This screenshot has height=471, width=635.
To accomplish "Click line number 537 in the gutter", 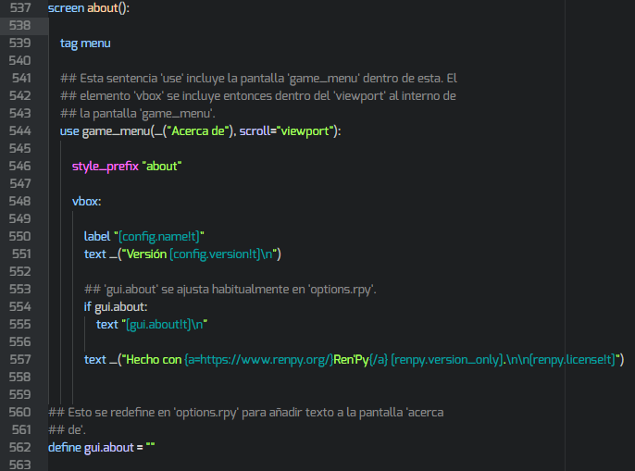I will pos(19,8).
